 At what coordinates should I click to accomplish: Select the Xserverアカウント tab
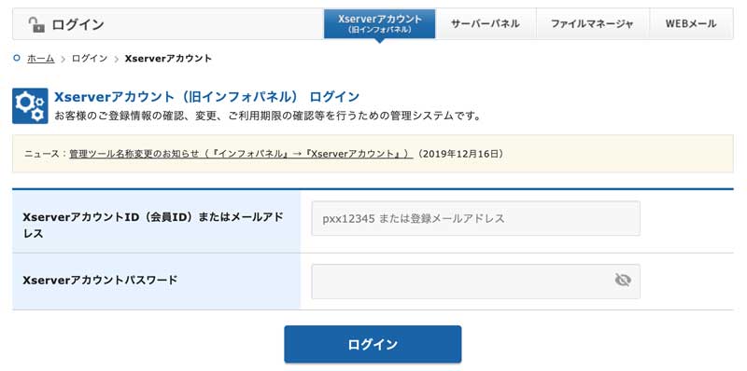[x=380, y=23]
